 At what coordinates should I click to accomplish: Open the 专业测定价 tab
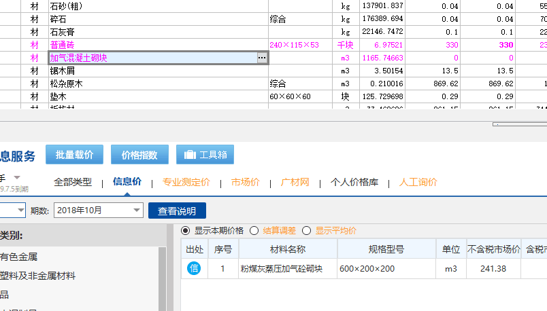pos(186,182)
